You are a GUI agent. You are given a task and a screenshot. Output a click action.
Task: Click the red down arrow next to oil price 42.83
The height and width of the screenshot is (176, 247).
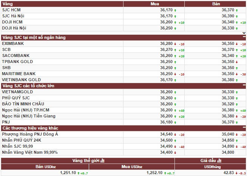[x=236, y=173]
